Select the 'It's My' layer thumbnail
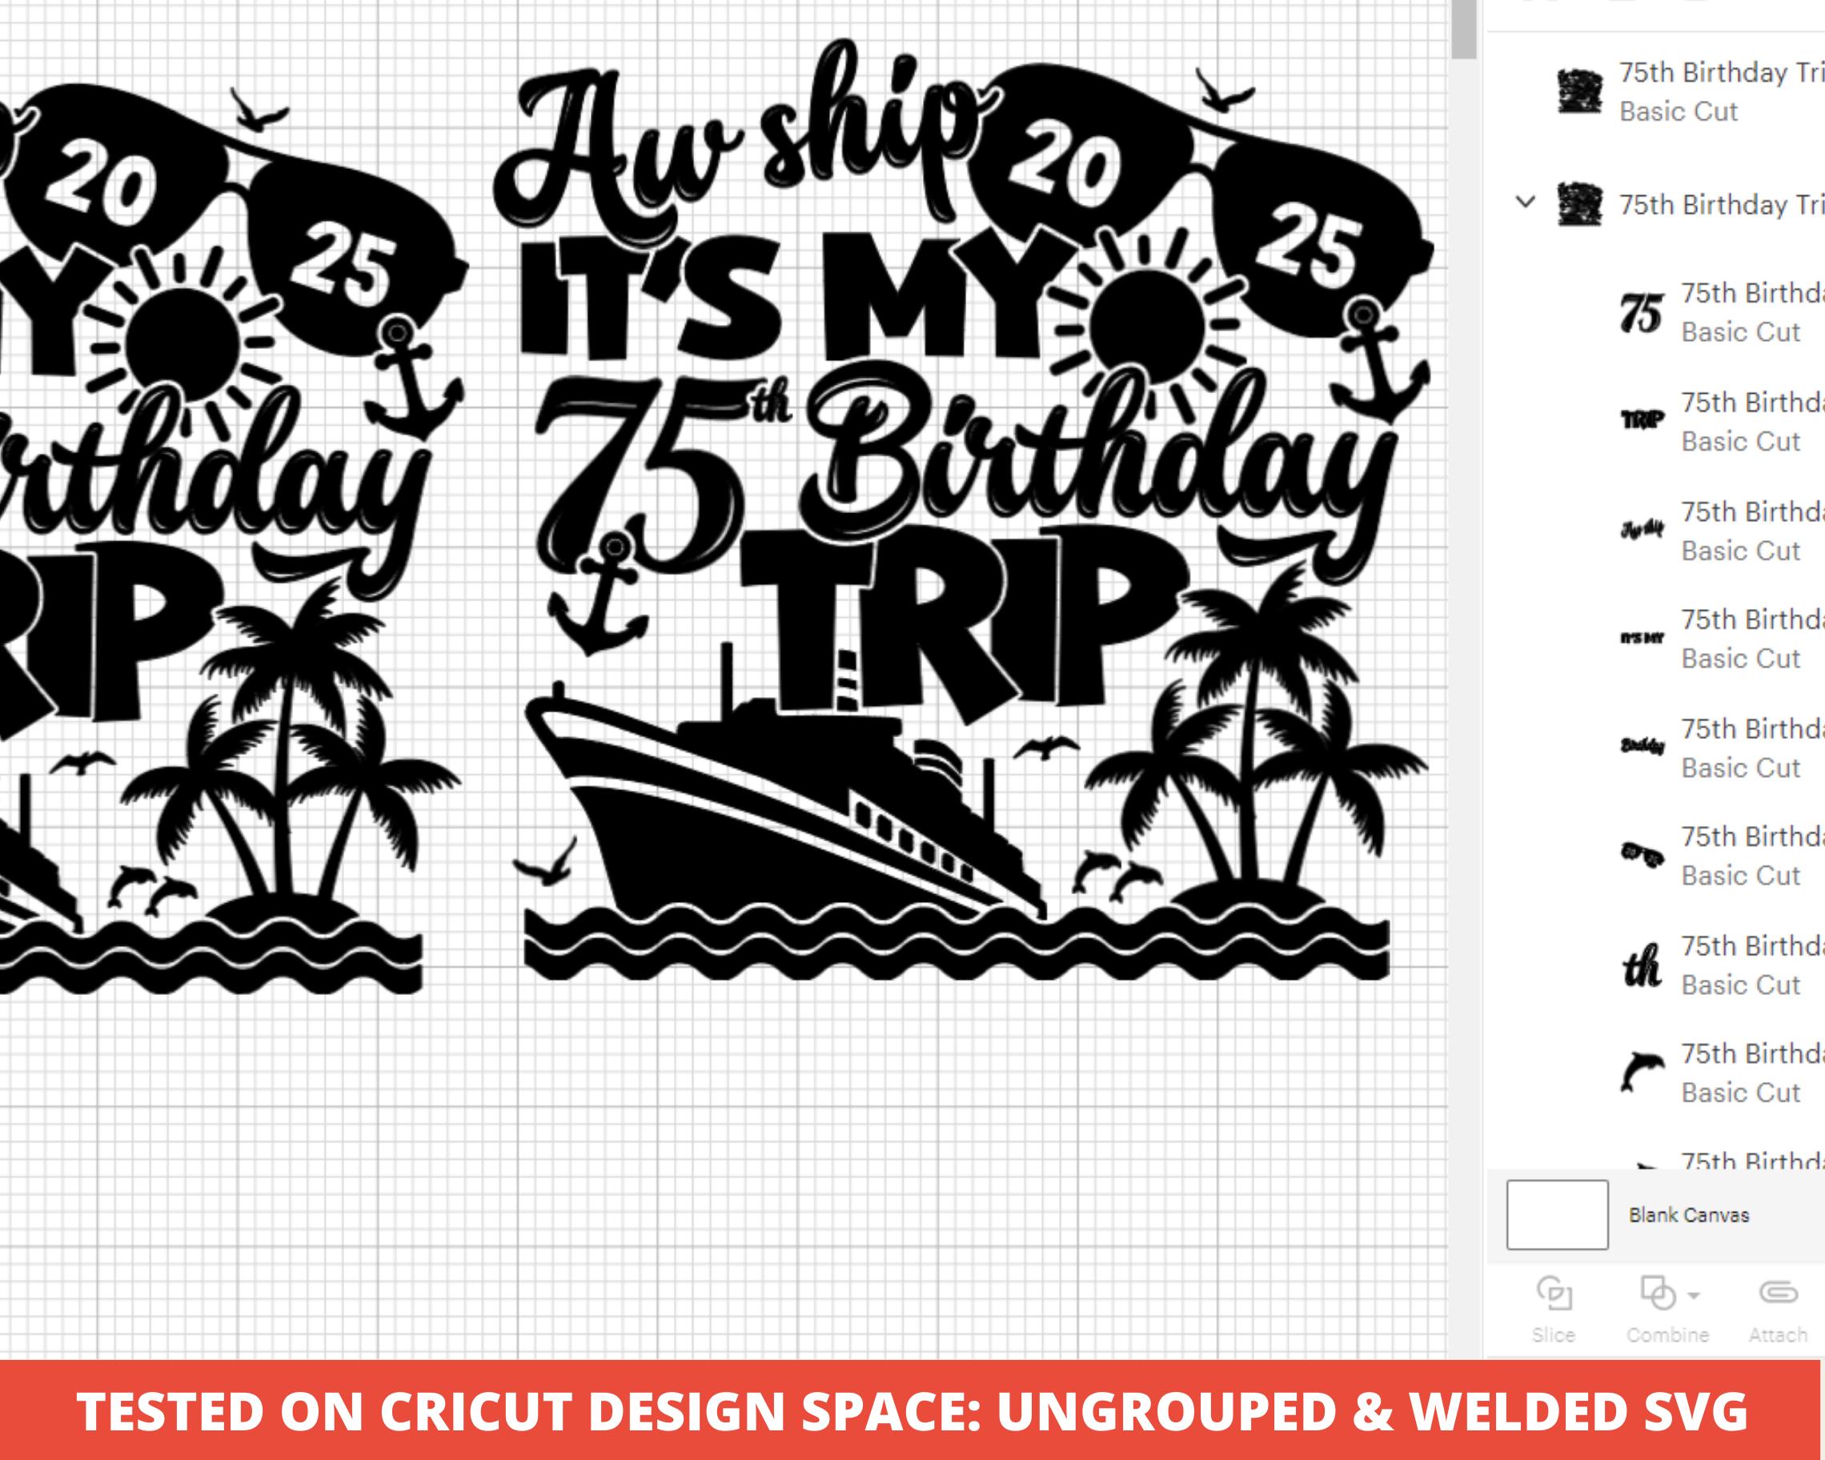Viewport: 1825px width, 1460px height. pyautogui.click(x=1642, y=638)
